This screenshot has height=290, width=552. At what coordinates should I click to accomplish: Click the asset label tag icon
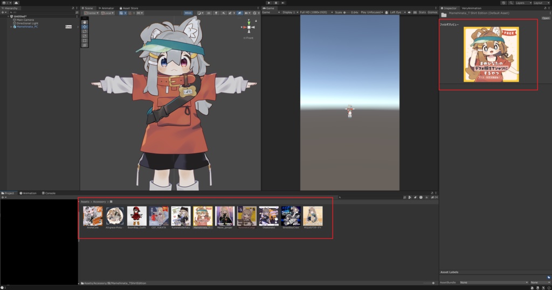(548, 277)
